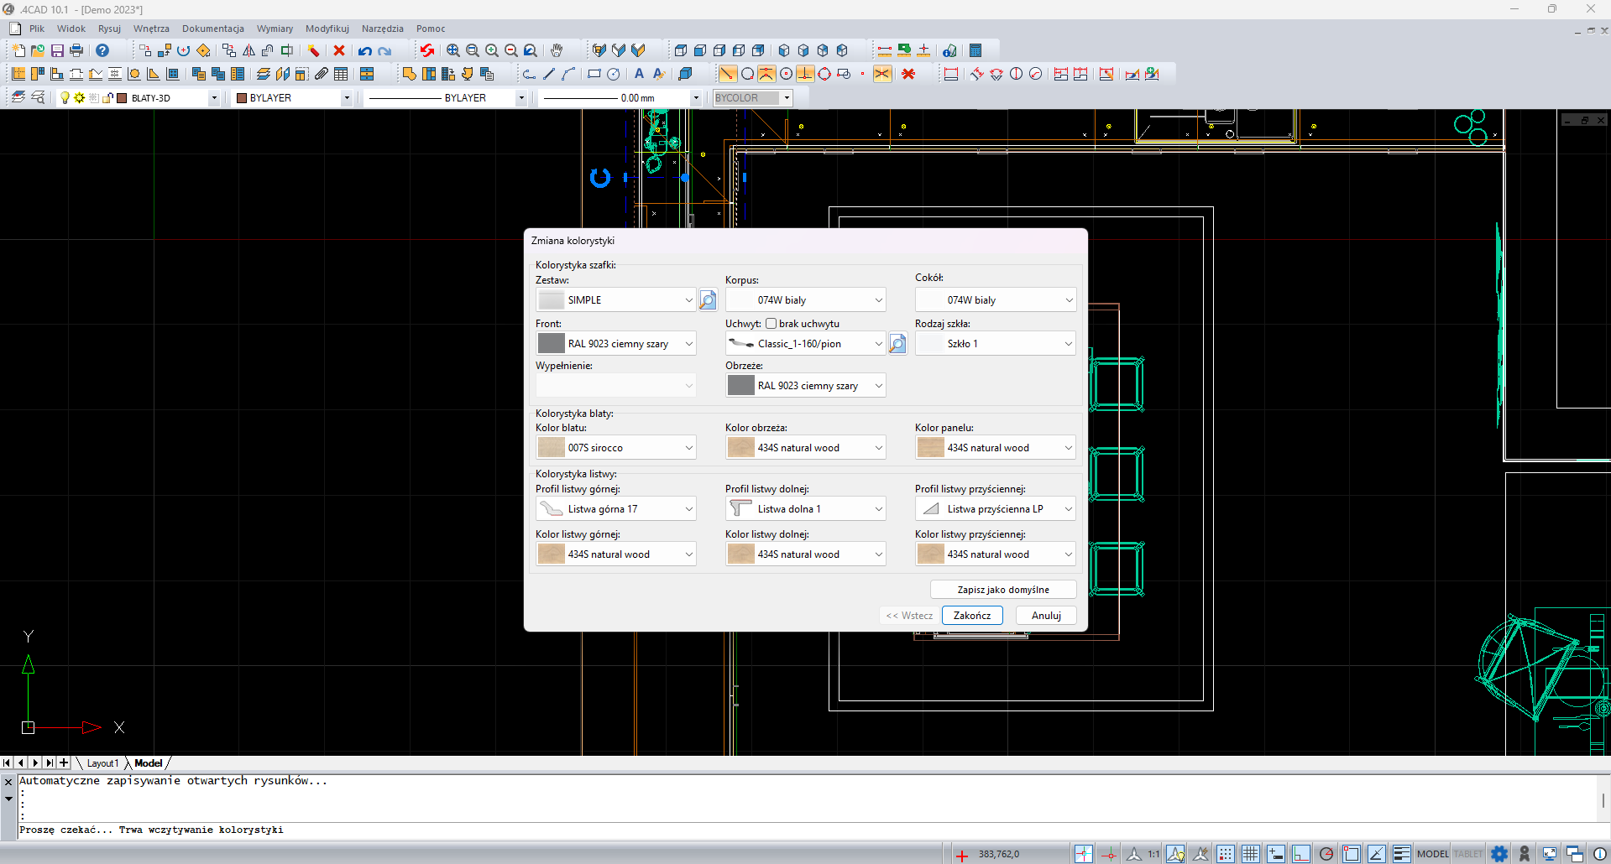Click 'Zapisz jako domyślne' button
Image resolution: width=1611 pixels, height=864 pixels.
(x=1002, y=590)
